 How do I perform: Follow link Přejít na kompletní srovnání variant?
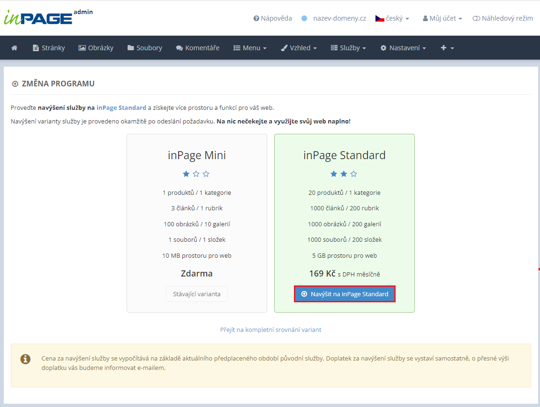pyautogui.click(x=270, y=330)
